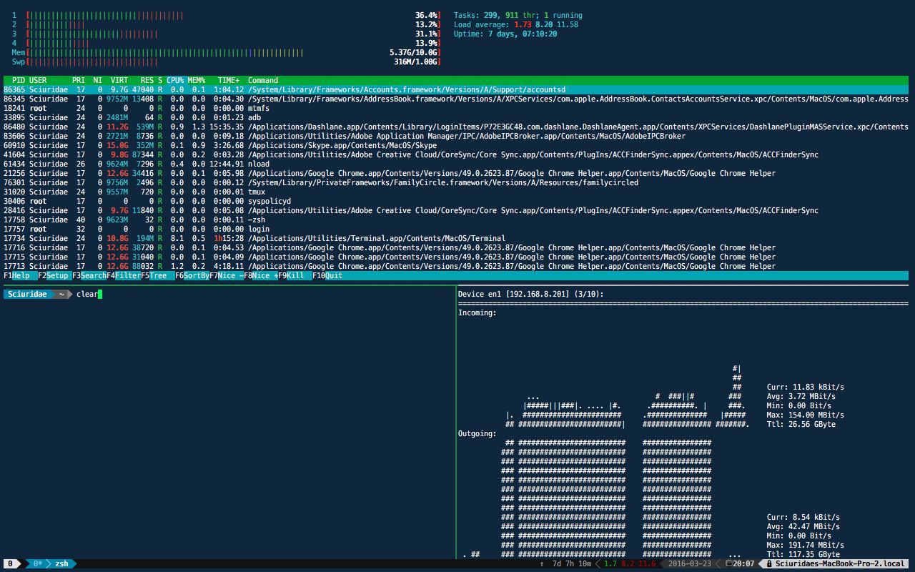Click the Tasks count line
Viewport: 915px width, 572px height.
[518, 15]
